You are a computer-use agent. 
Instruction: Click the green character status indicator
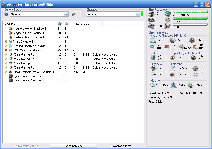[142, 14]
